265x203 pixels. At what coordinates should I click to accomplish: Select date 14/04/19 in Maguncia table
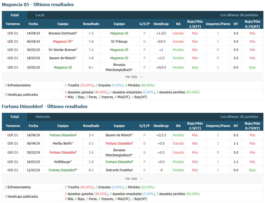[x=33, y=33]
